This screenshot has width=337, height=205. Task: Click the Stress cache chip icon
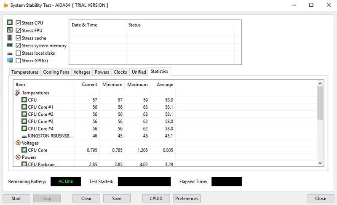click(x=10, y=37)
